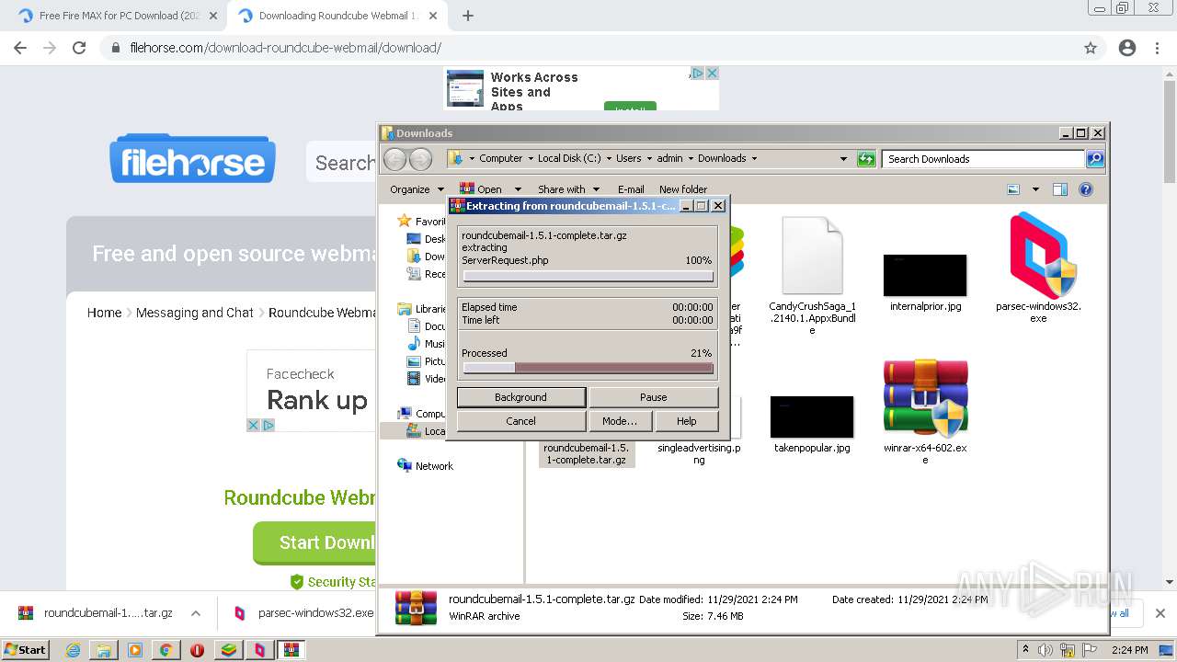Click the Search Downloads field
The image size is (1177, 662).
click(983, 159)
